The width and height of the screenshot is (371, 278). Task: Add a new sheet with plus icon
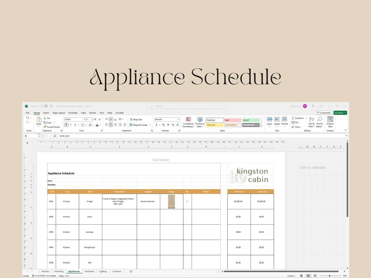[x=131, y=271]
